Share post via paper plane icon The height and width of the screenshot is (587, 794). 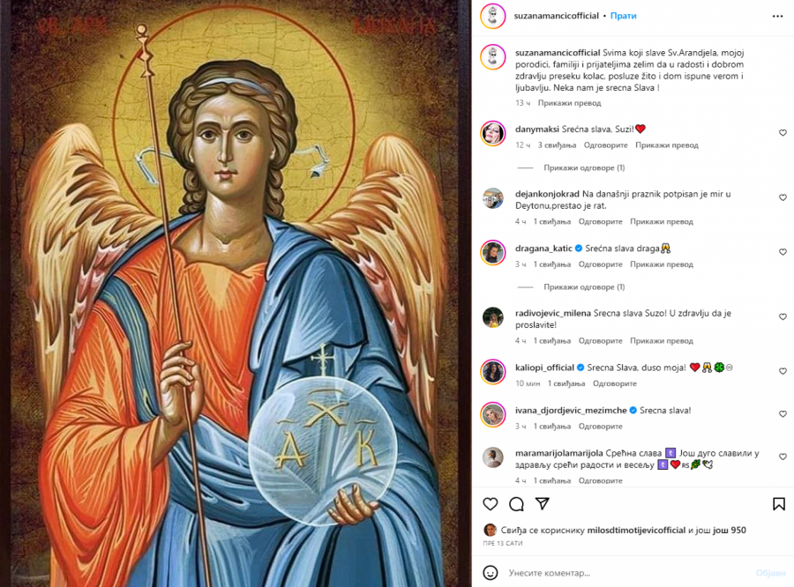543,503
